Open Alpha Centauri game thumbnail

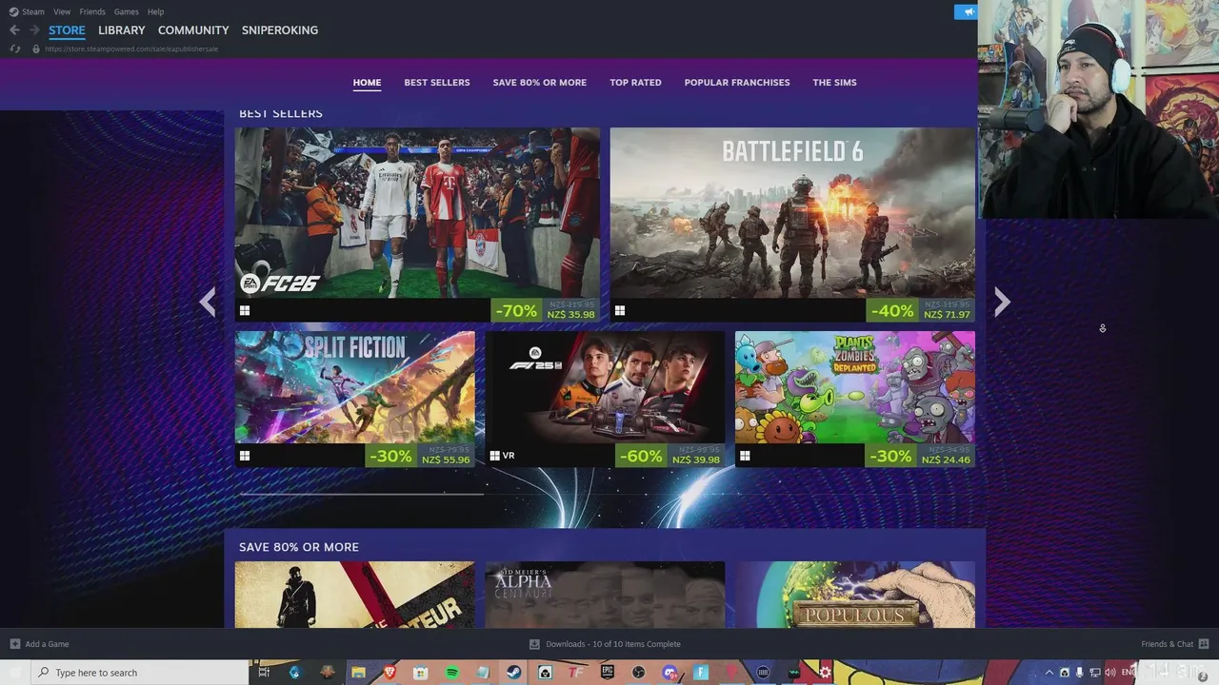pos(605,595)
